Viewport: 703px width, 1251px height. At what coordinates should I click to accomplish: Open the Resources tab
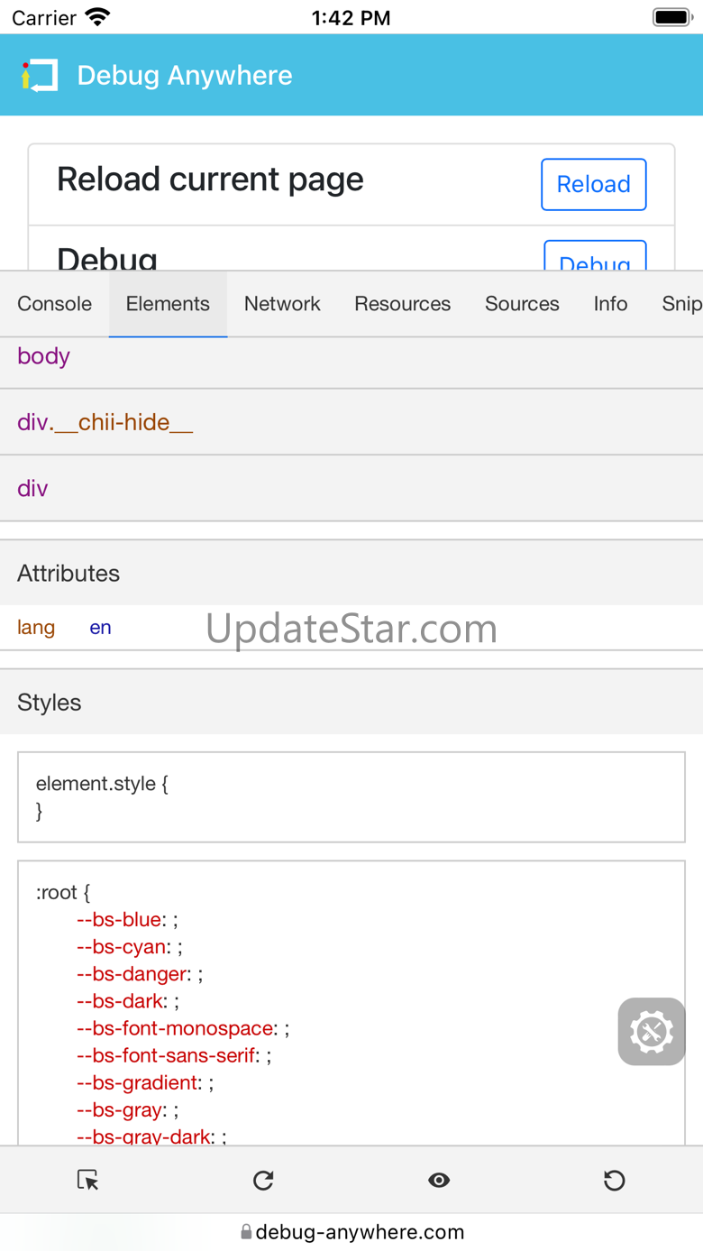[x=402, y=304]
